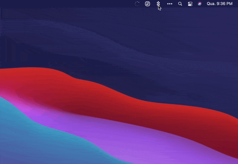Viewport: 238px width, 164px height.
Task: Launch Siri from the menu bar
Action: 200,4
